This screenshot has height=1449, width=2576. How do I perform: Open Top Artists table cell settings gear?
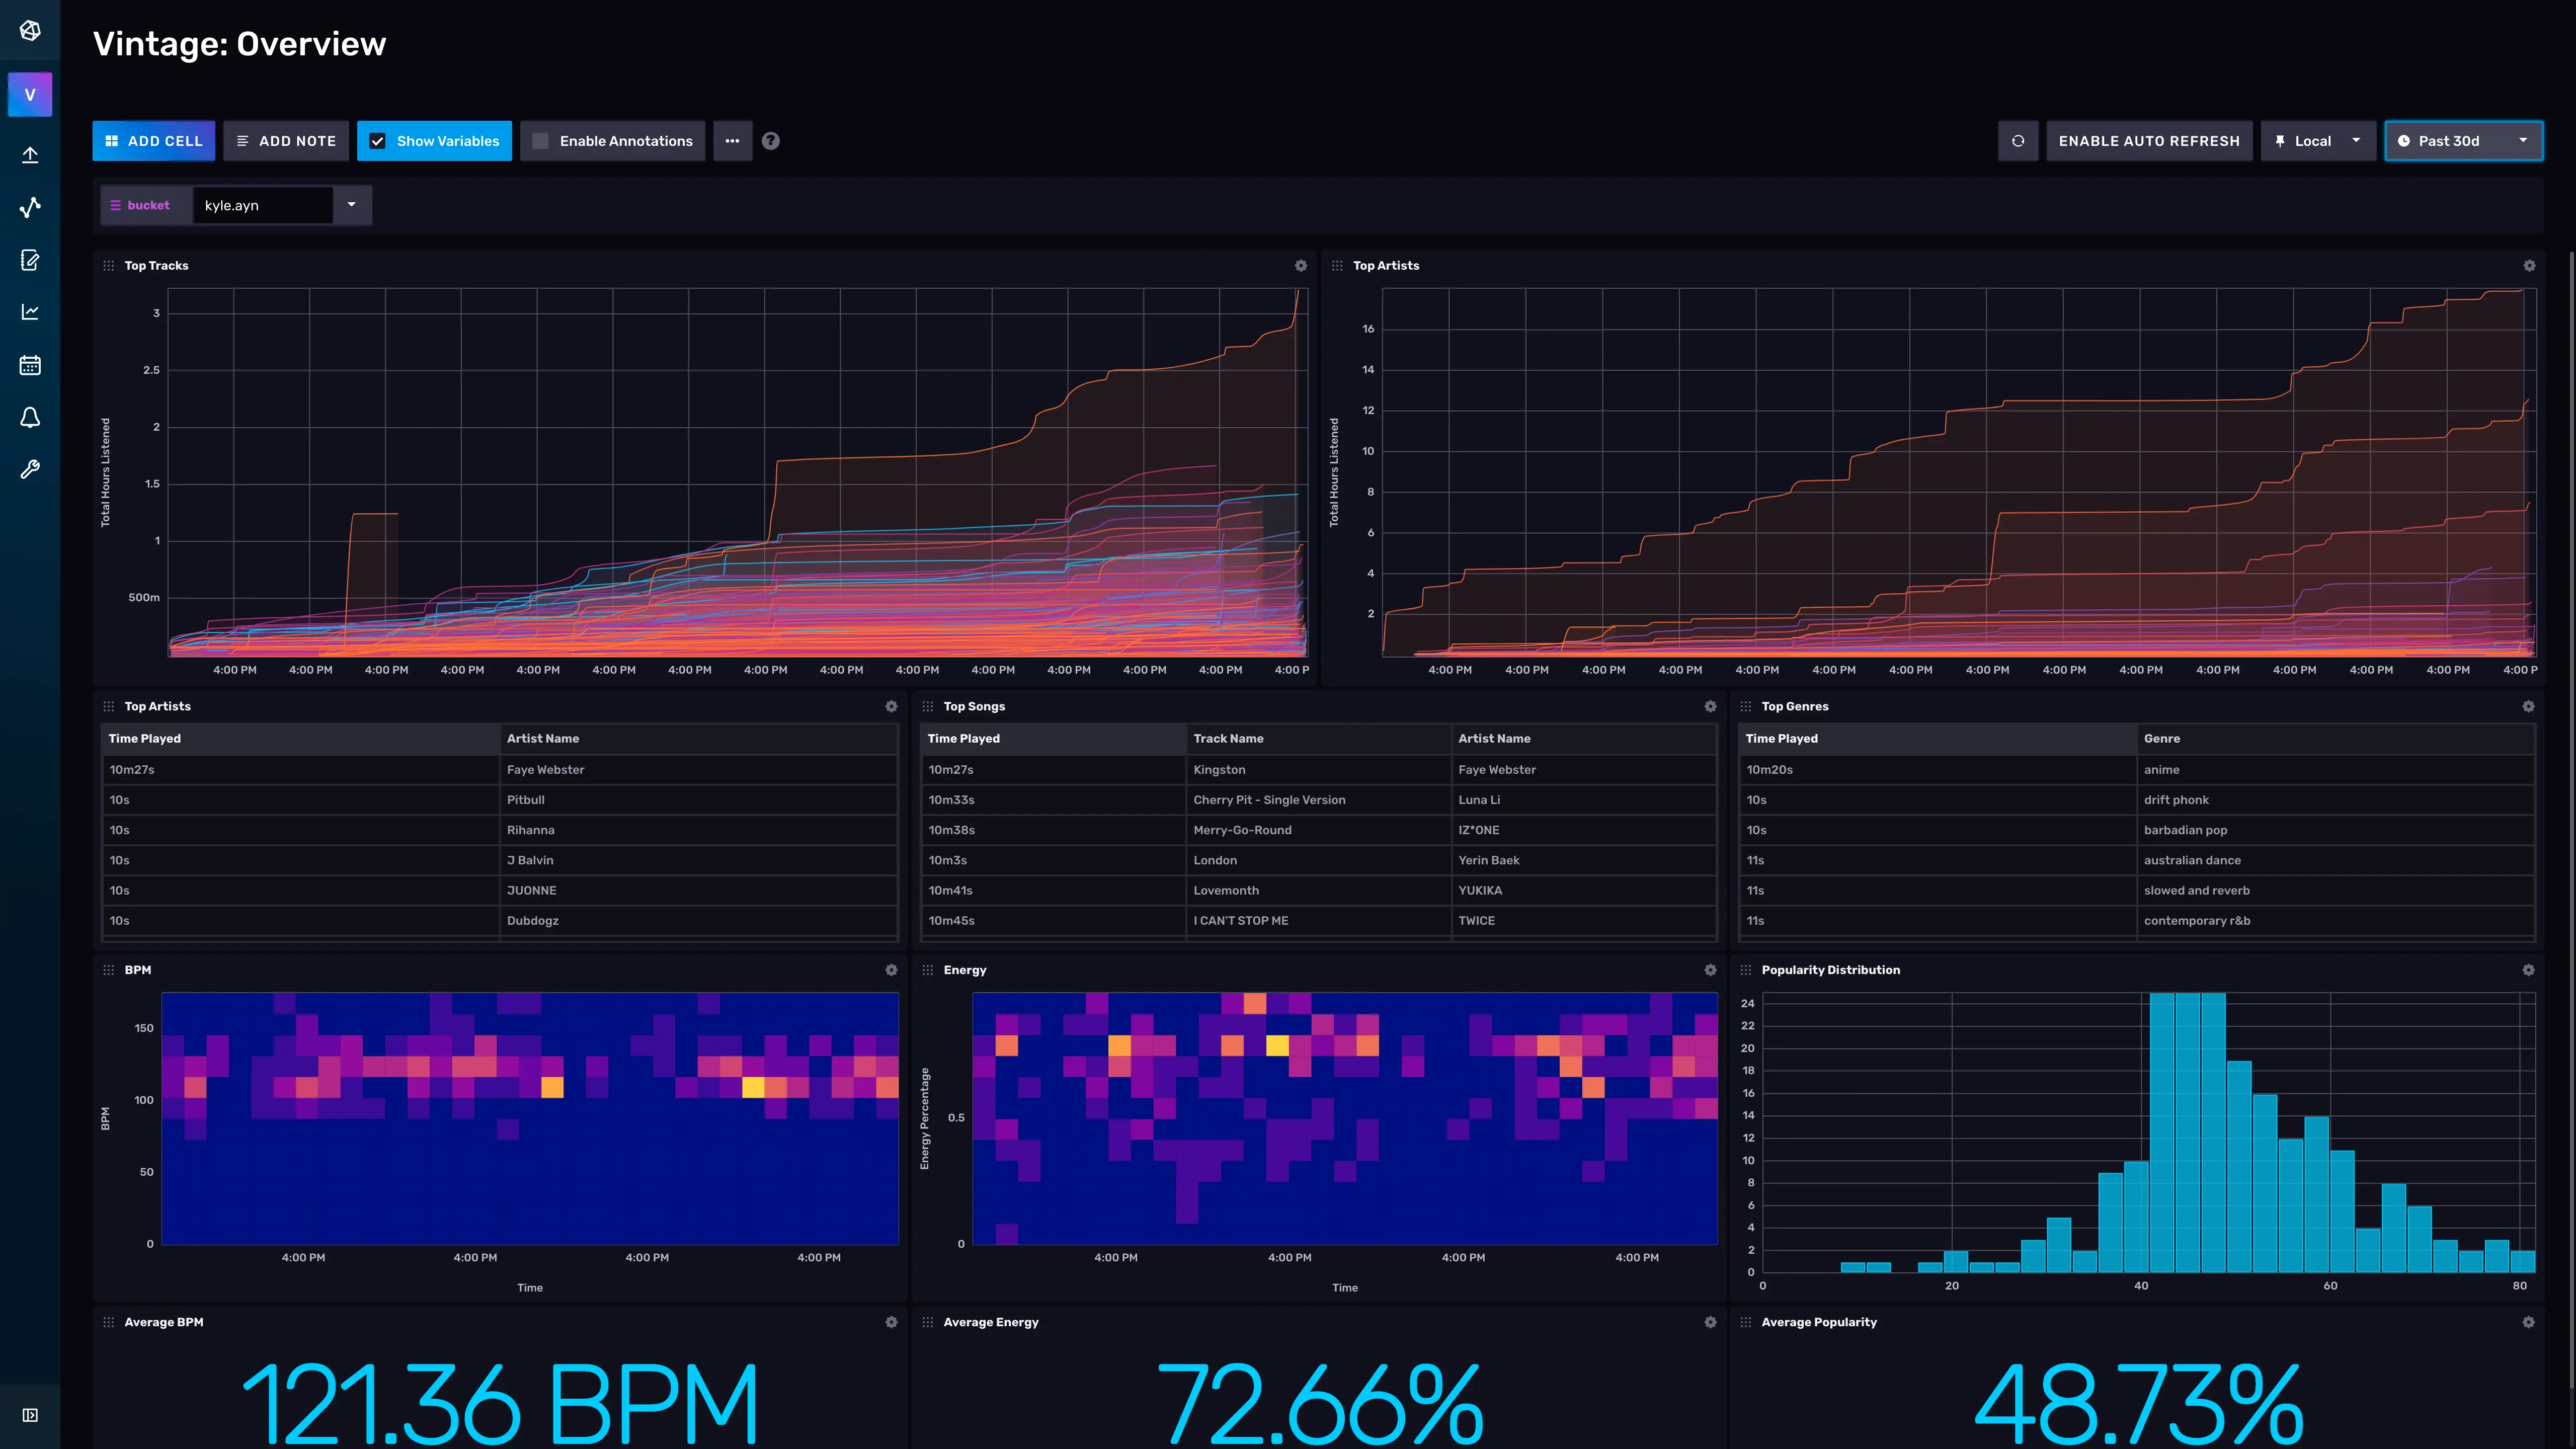click(891, 706)
